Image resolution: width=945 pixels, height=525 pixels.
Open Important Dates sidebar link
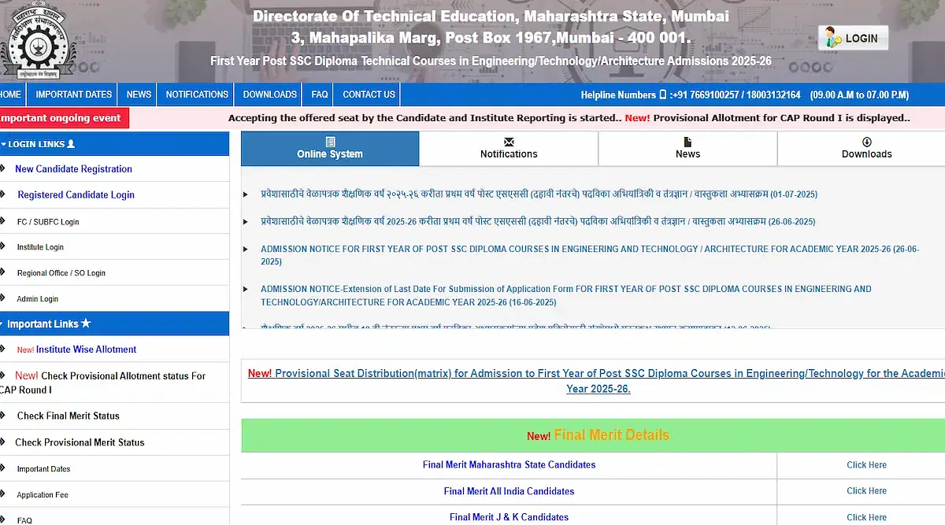tap(44, 469)
